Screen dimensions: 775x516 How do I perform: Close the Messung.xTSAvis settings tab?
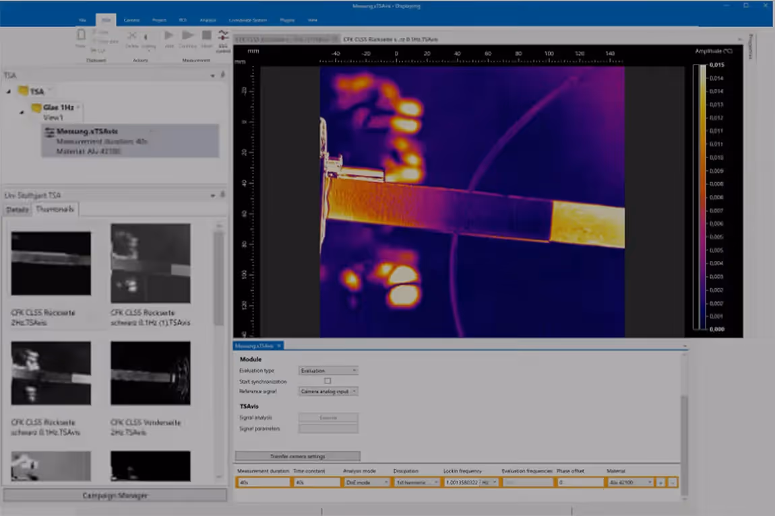point(280,346)
